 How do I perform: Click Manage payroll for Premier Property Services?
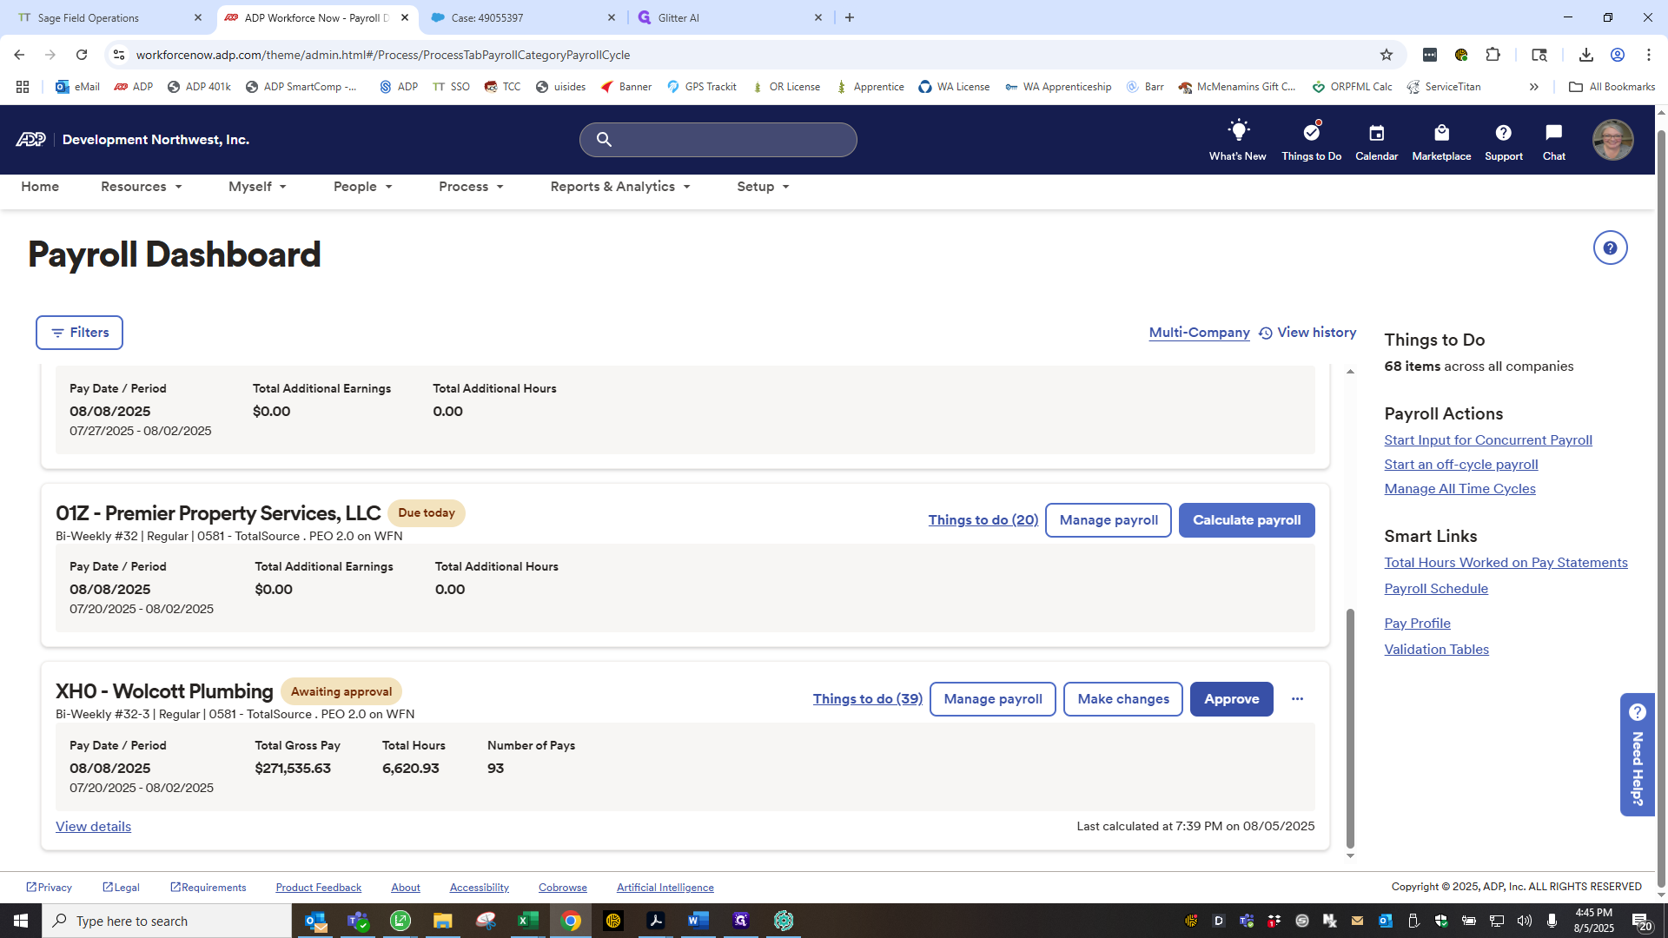(x=1109, y=520)
